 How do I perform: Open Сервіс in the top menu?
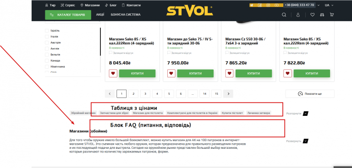pyautogui.click(x=68, y=5)
